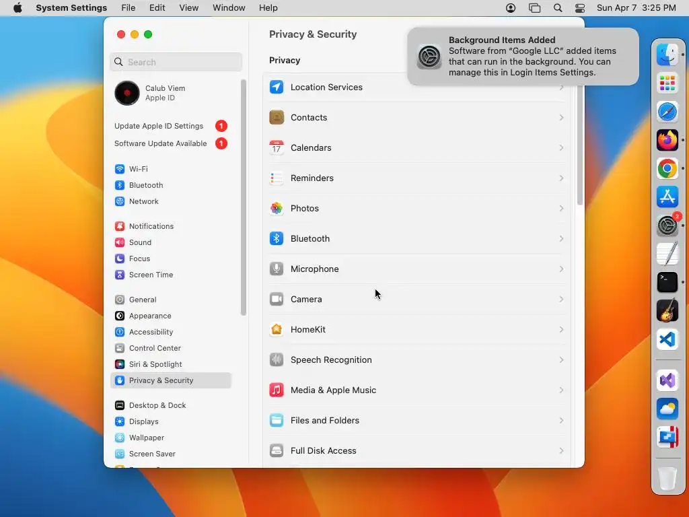Click the Contacts icon in privacy list
The image size is (689, 517).
pyautogui.click(x=277, y=117)
